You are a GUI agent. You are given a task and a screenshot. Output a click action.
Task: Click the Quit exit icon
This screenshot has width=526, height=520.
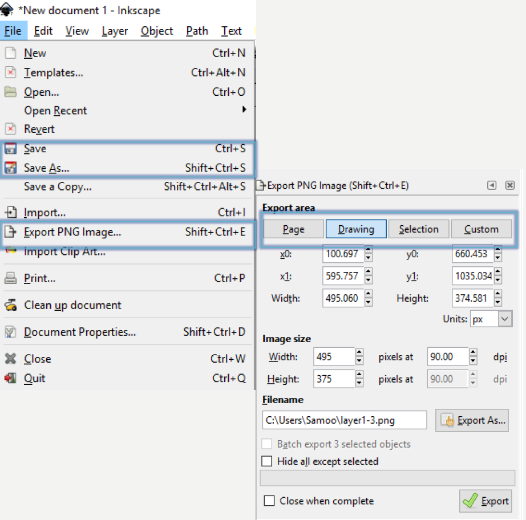coord(10,378)
